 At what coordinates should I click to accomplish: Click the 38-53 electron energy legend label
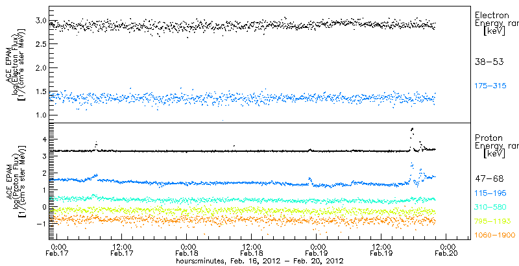[x=489, y=62]
